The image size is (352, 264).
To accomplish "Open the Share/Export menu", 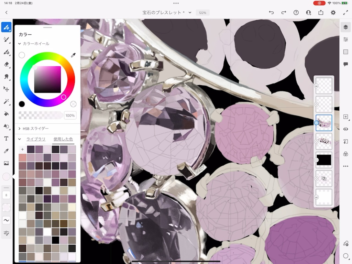I will tap(321, 13).
